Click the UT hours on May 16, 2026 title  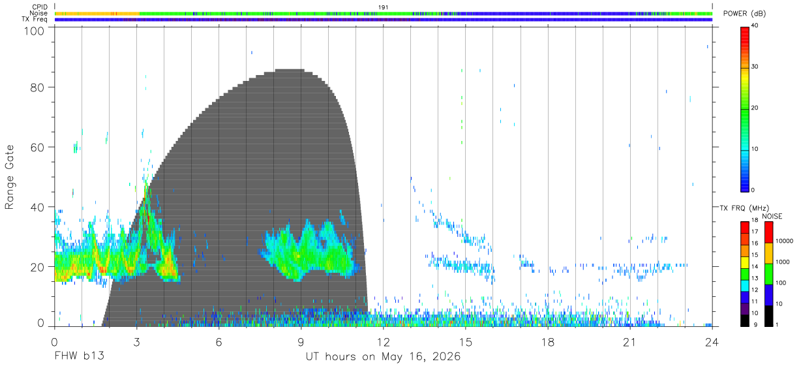(383, 357)
